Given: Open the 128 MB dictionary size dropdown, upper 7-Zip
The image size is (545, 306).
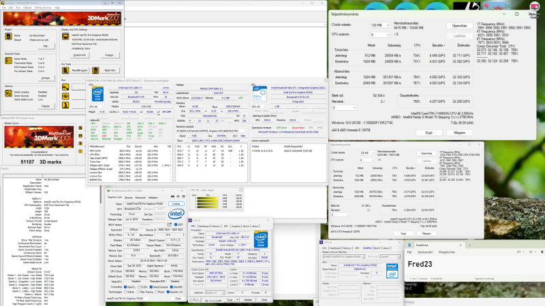Looking at the screenshot, I should click(x=380, y=25).
